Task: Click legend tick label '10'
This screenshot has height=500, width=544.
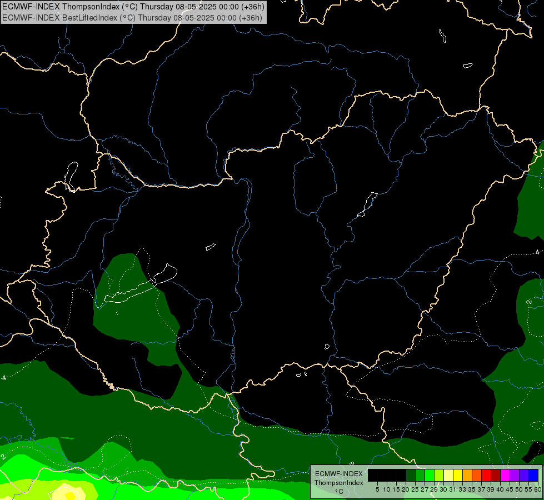Action: coord(387,489)
